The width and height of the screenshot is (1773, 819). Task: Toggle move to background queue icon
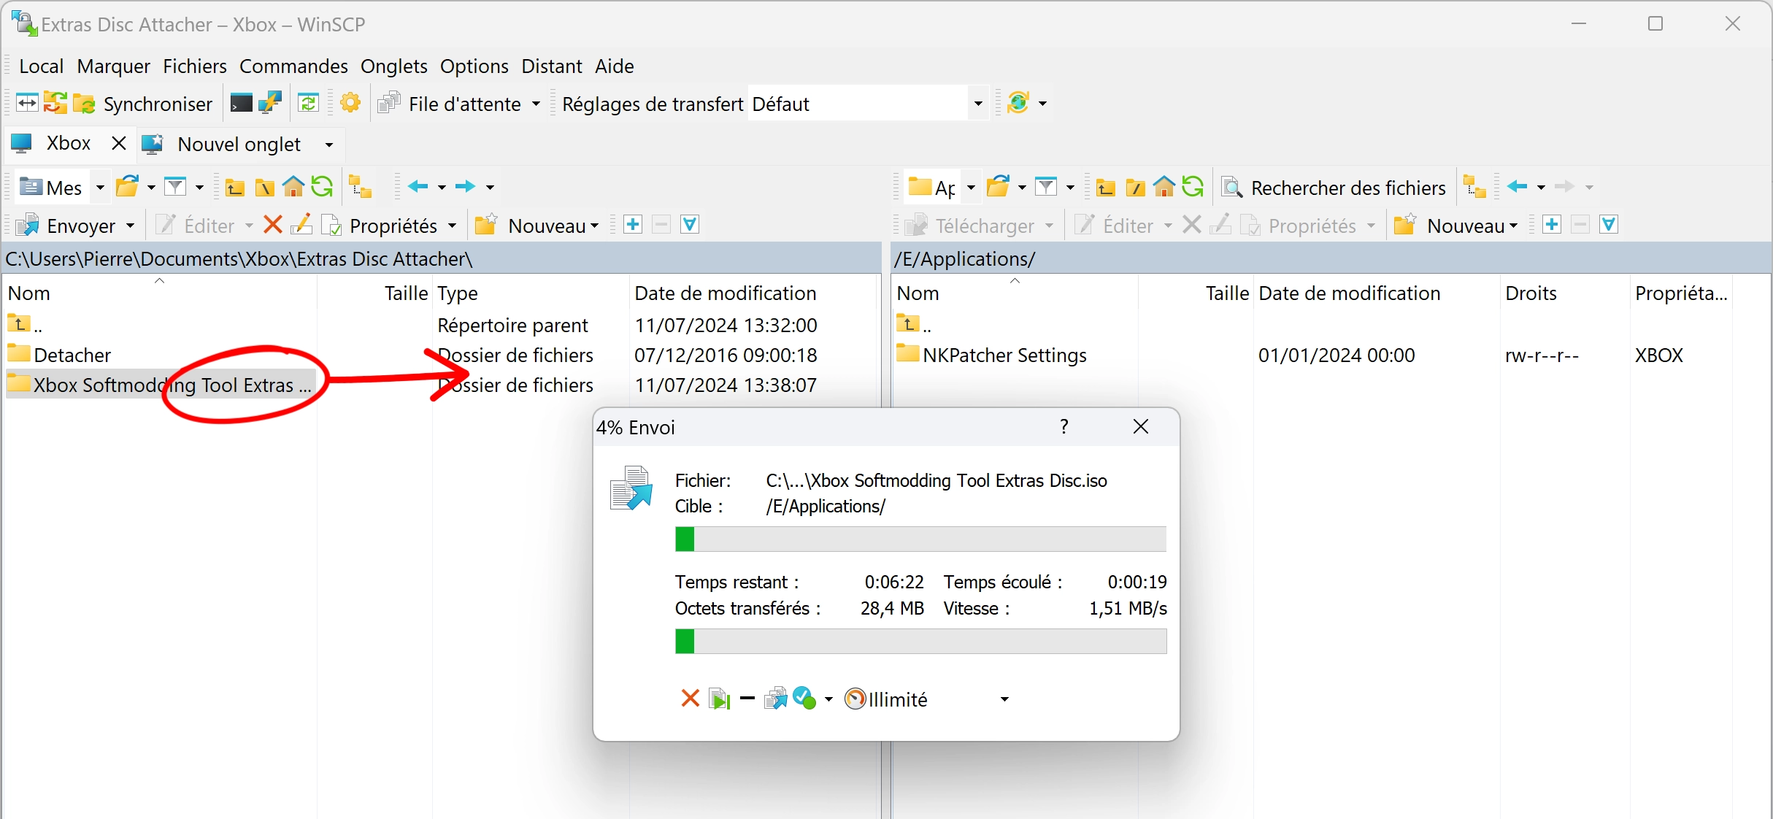[x=776, y=699]
